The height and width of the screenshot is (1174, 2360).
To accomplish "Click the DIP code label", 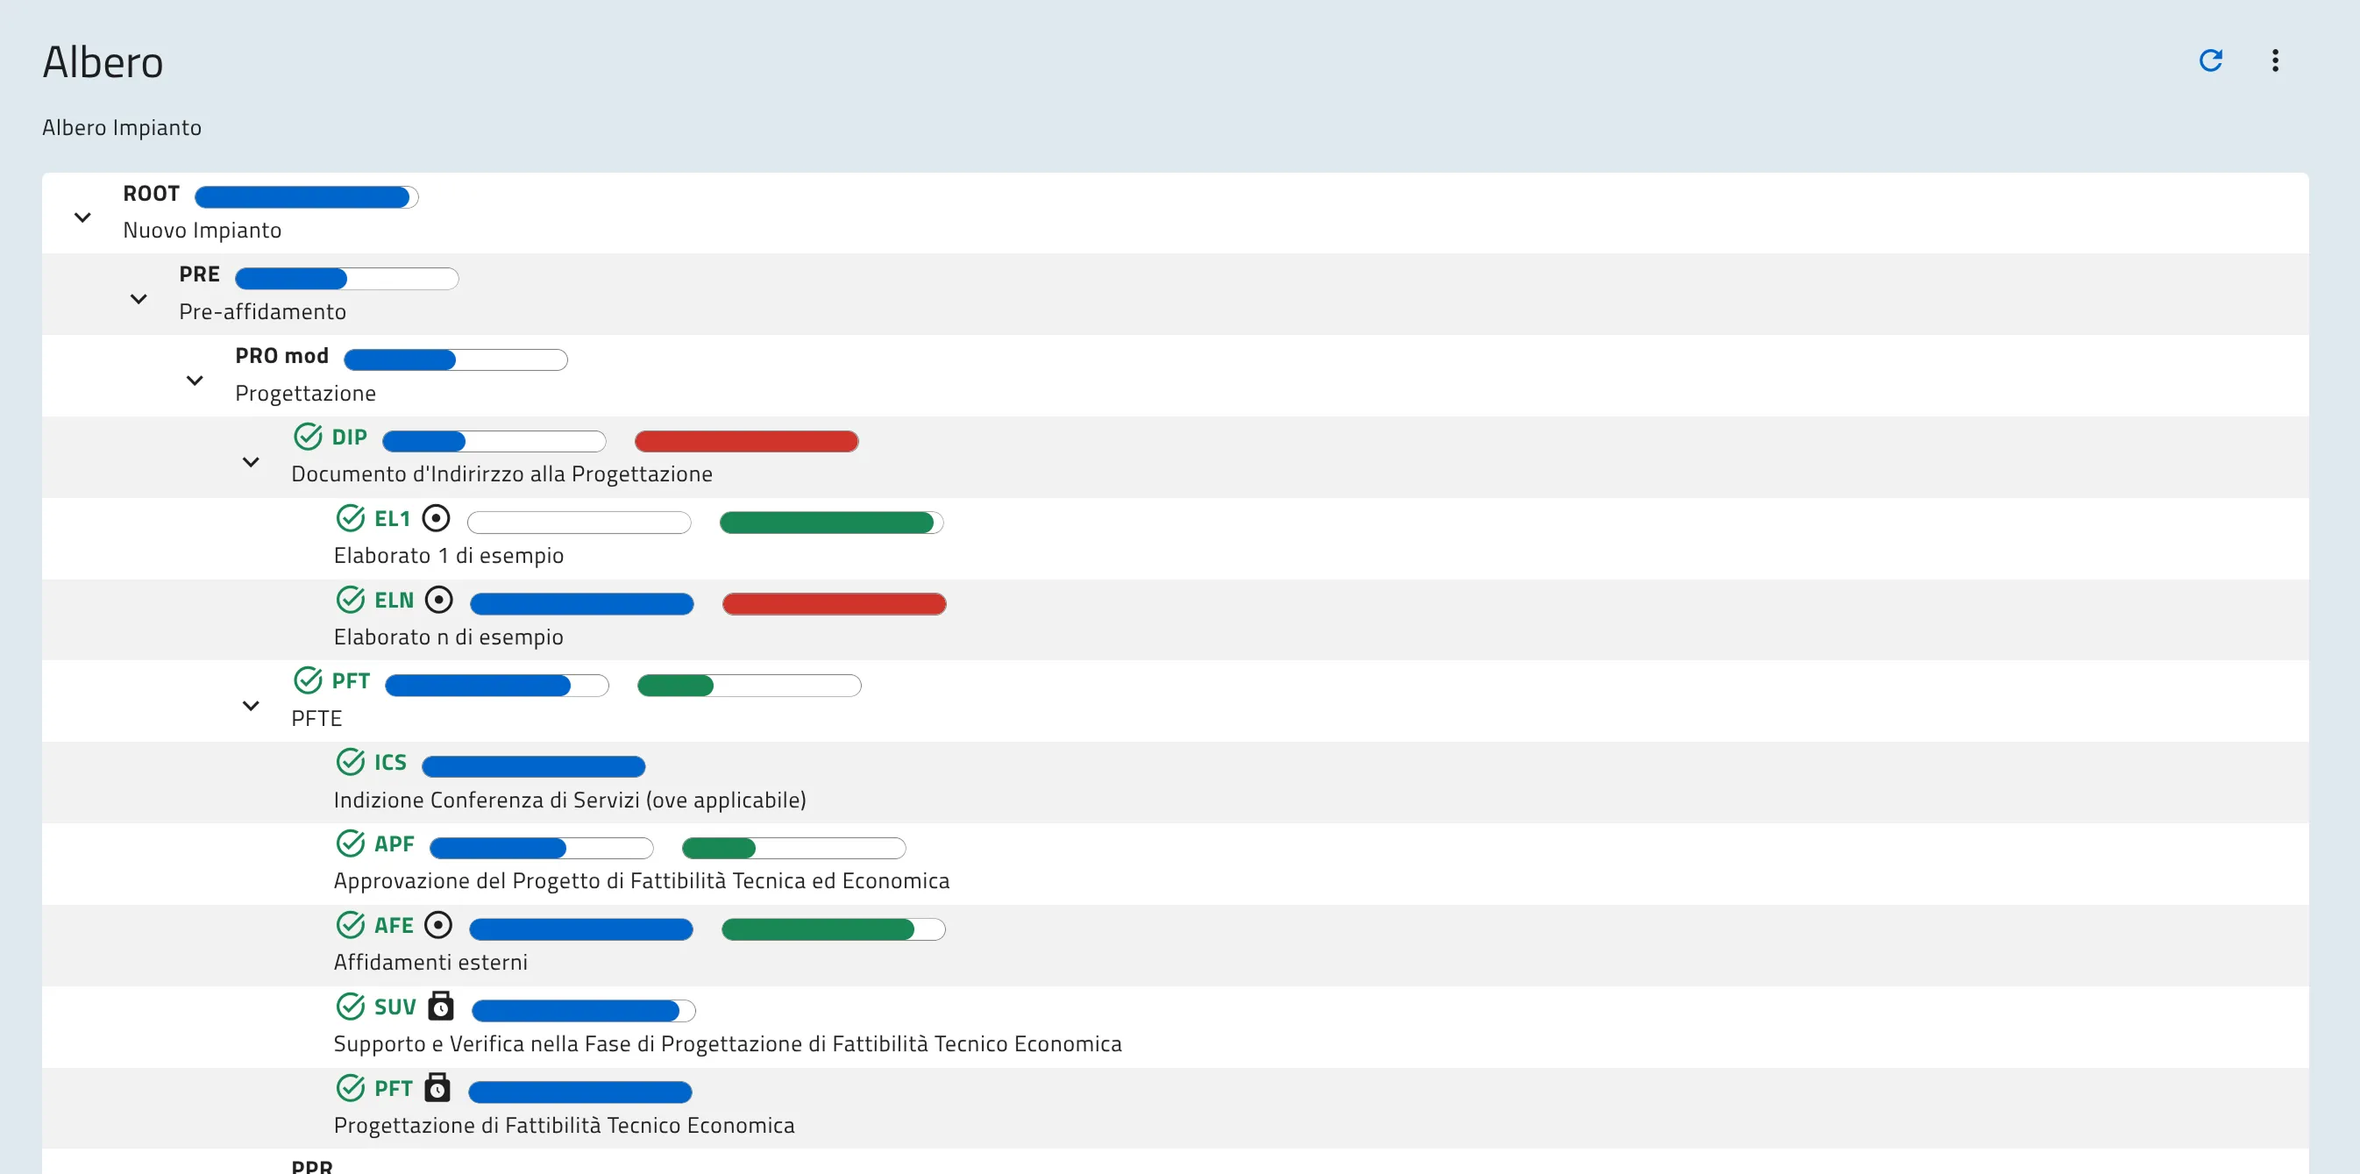I will coord(349,438).
